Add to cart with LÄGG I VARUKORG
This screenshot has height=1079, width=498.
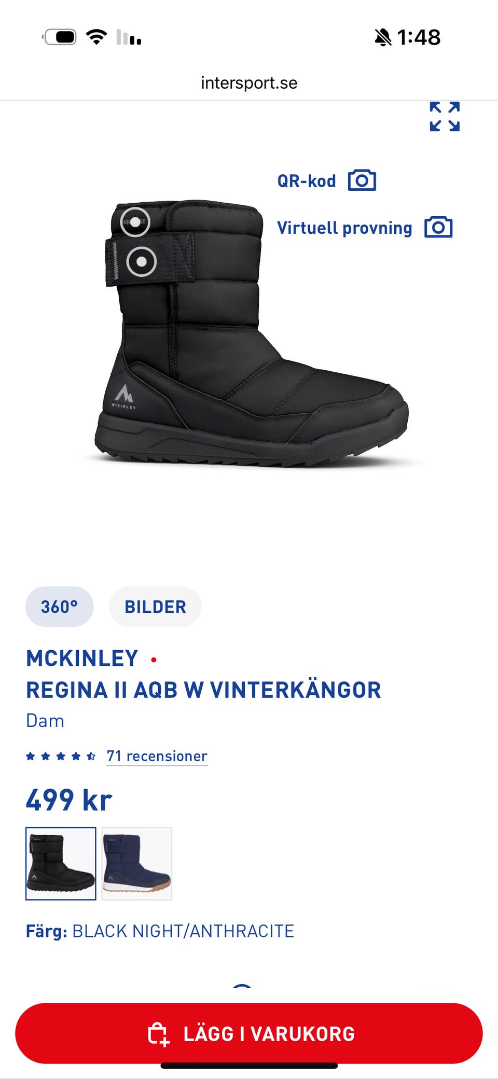pos(249,1033)
